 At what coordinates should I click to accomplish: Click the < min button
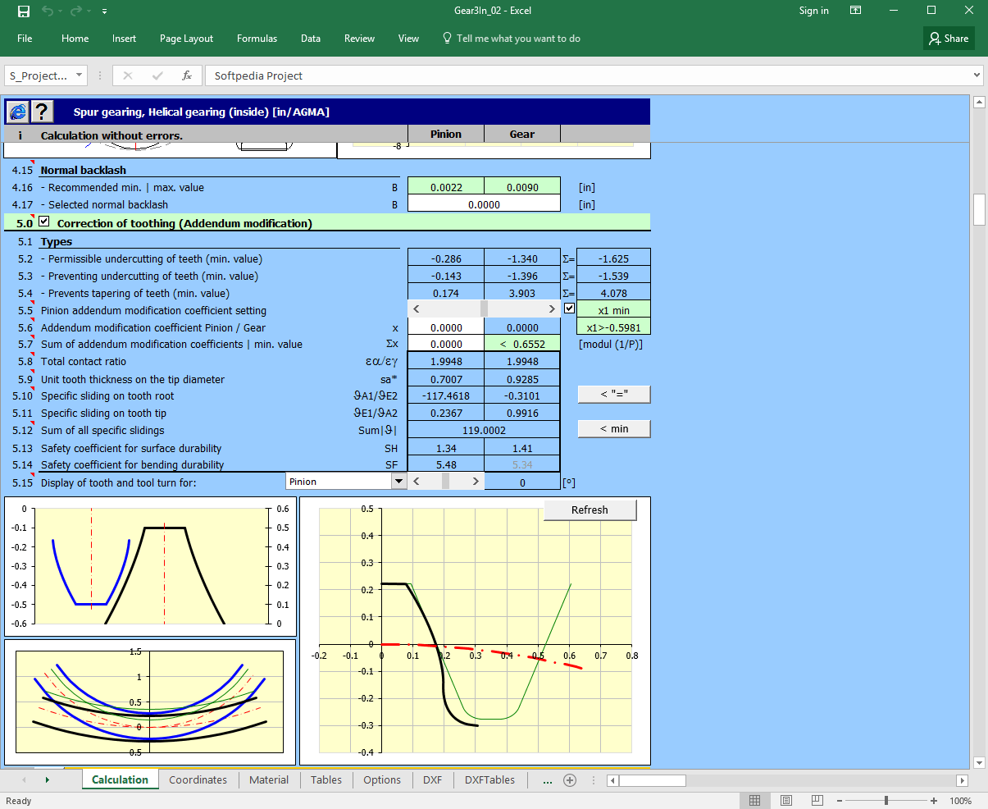click(x=613, y=428)
